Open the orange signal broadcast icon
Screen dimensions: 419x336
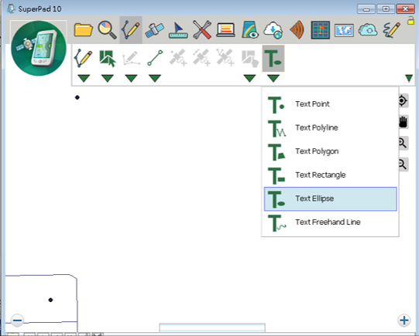tap(297, 30)
